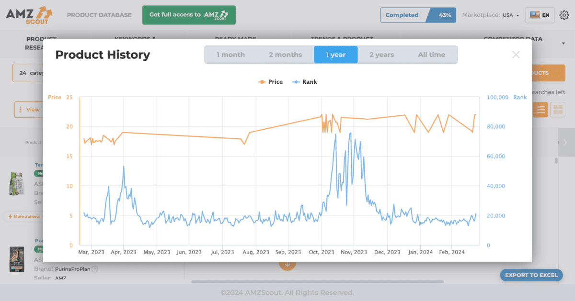Click Get full access to AMZScout button

(x=189, y=15)
